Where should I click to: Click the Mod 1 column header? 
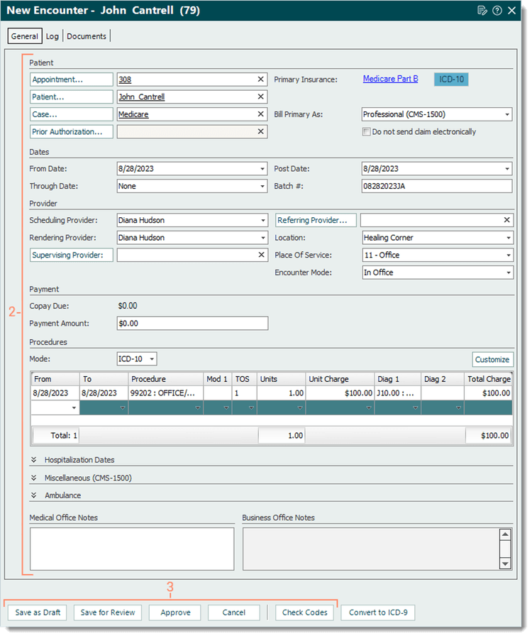click(x=217, y=379)
